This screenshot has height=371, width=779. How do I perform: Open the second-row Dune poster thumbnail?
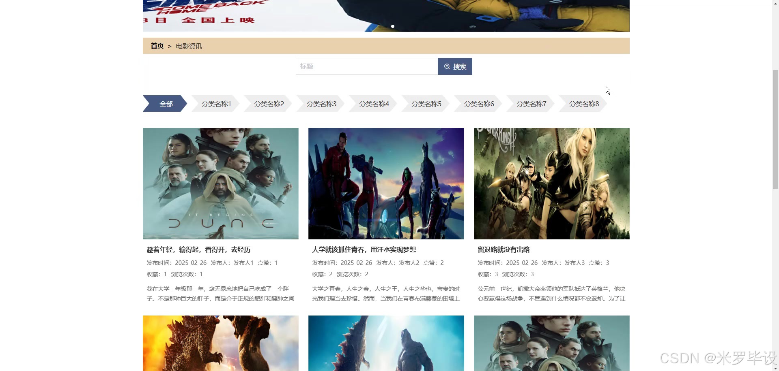[x=552, y=343]
